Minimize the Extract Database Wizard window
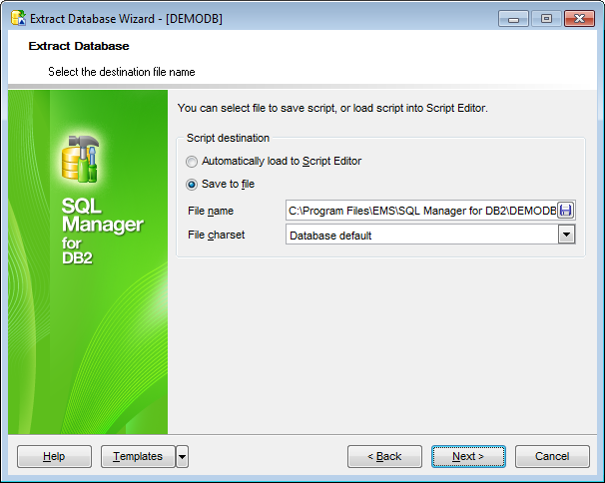 tap(513, 19)
